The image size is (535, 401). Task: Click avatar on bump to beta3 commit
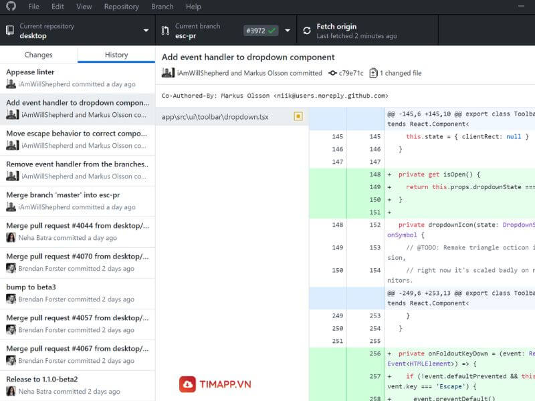(11, 299)
